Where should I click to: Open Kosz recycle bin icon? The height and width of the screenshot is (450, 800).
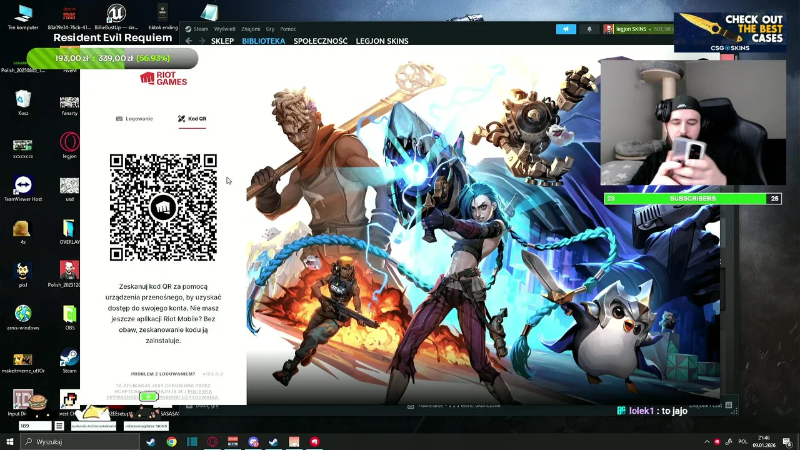(23, 103)
